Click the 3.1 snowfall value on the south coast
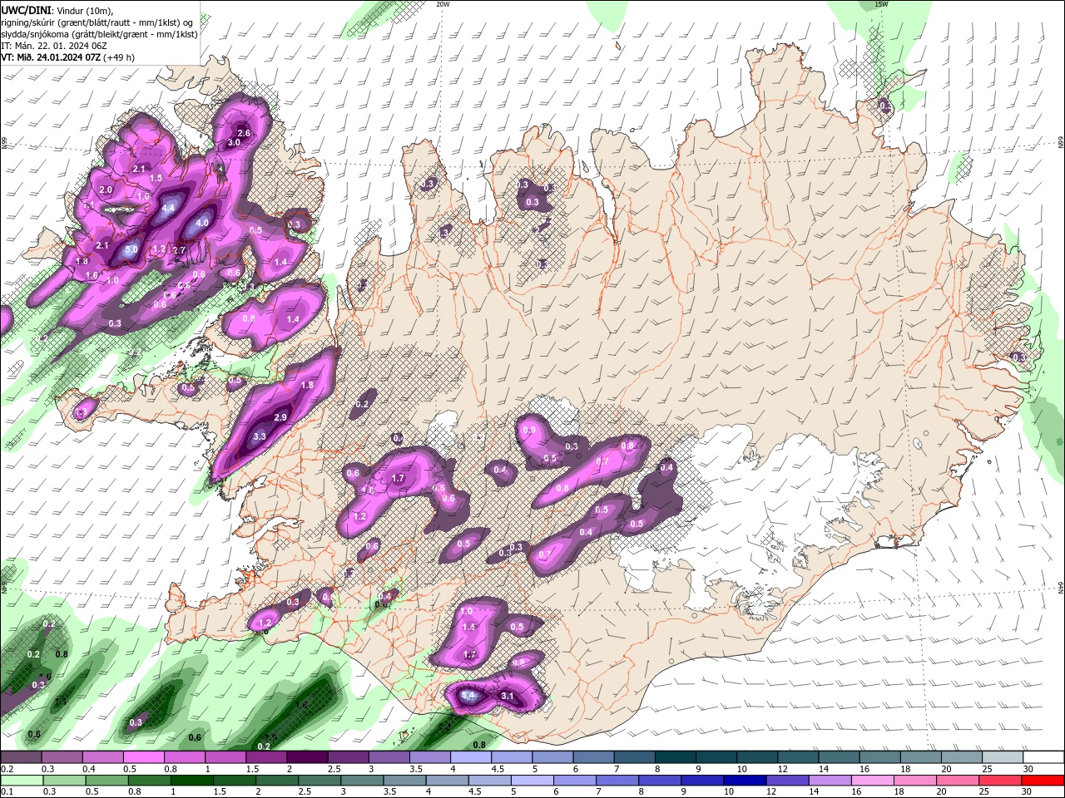 (x=508, y=696)
